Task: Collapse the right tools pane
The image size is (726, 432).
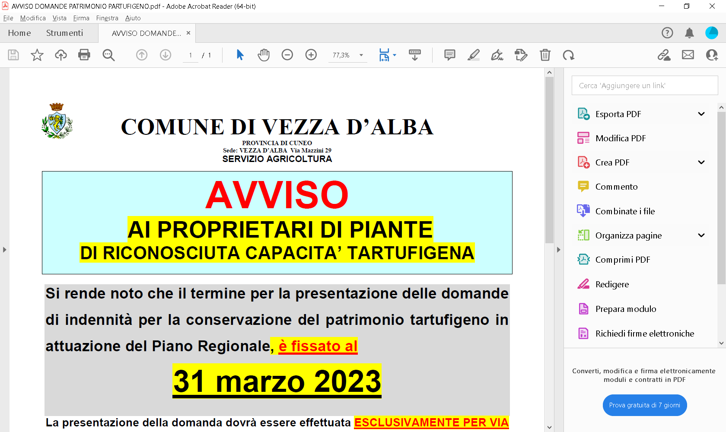Action: [558, 250]
